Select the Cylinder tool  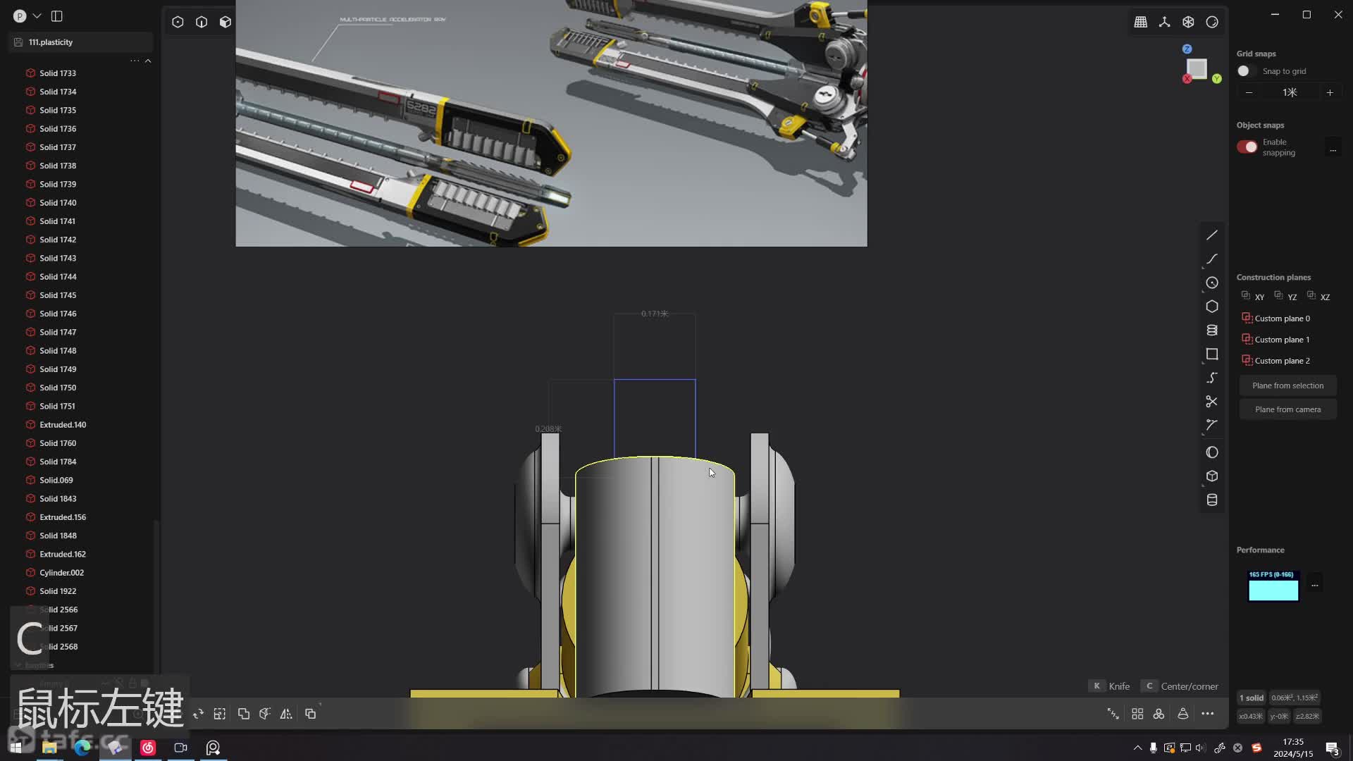pyautogui.click(x=1212, y=500)
